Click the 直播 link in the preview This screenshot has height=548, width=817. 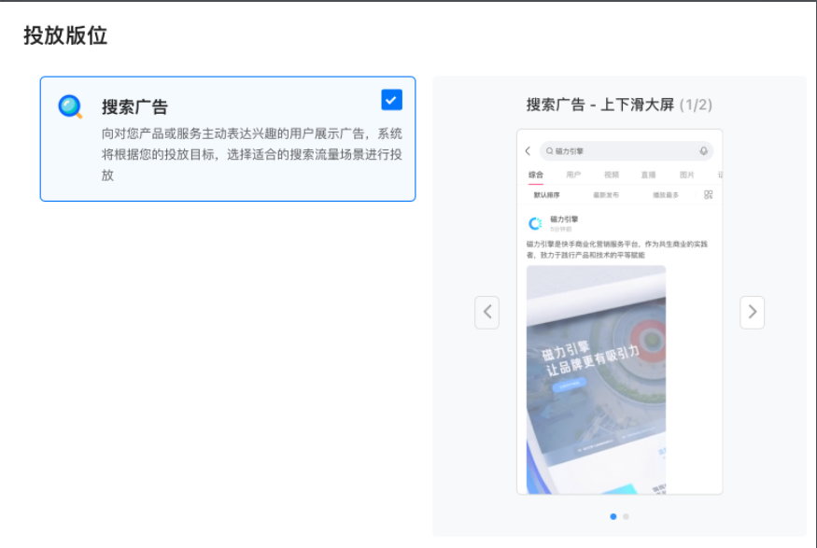pyautogui.click(x=649, y=175)
